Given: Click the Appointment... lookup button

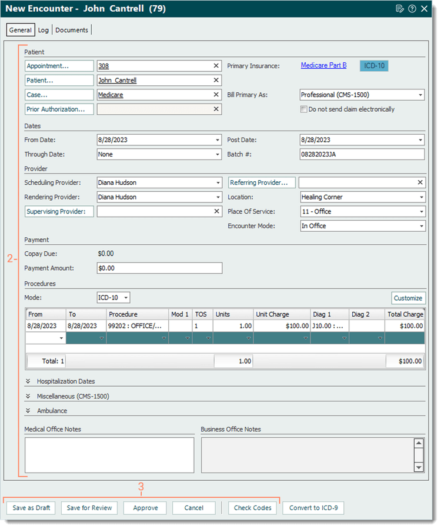Looking at the screenshot, I should click(59, 66).
